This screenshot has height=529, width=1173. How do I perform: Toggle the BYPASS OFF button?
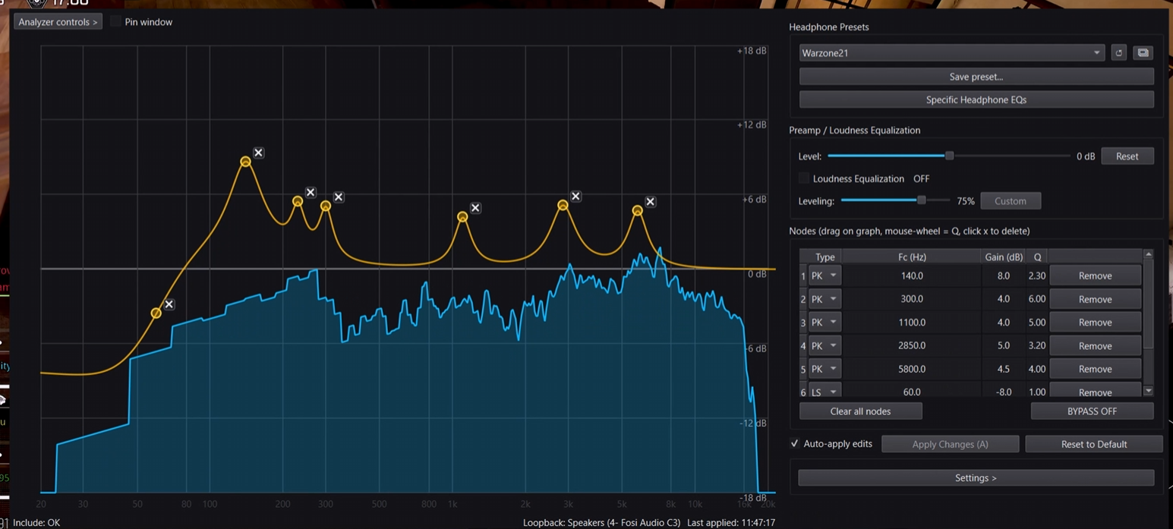coord(1092,411)
